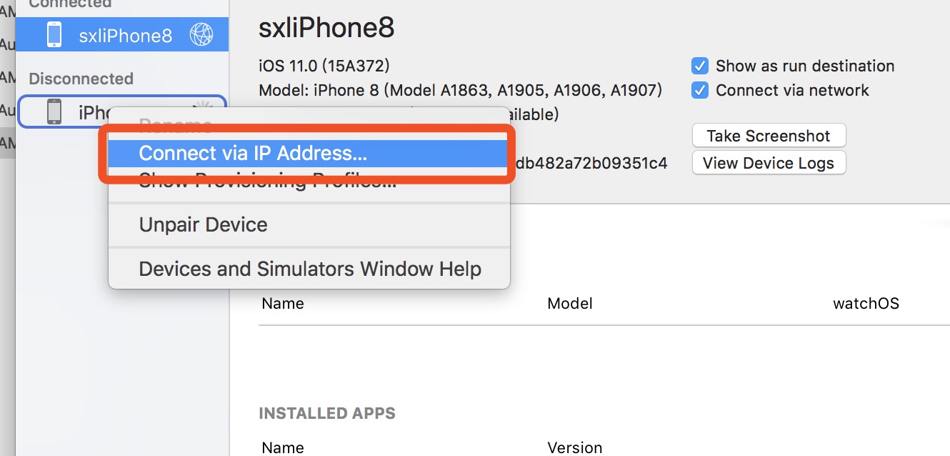Click the Version column header

pos(575,448)
